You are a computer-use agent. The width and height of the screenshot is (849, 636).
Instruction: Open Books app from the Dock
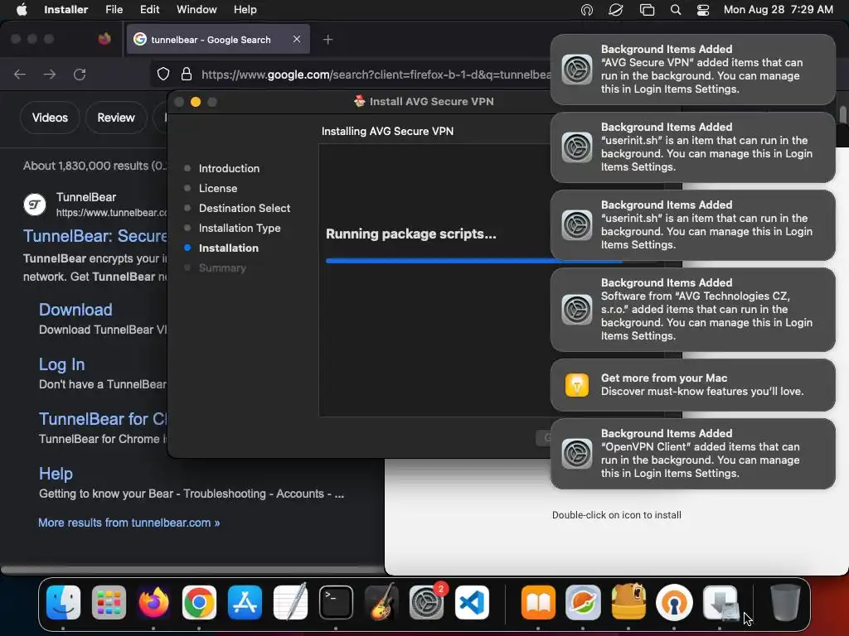[x=538, y=603]
